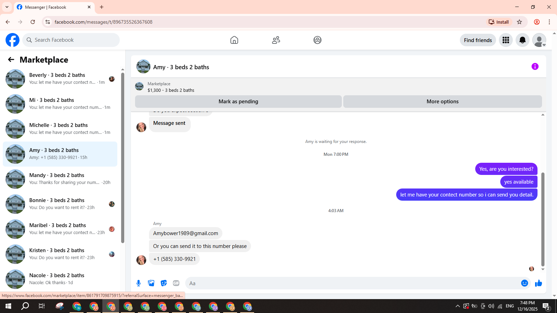Open Beverly's 3 beds 2 baths conversation
Screen dimensions: 557x313
pyautogui.click(x=60, y=79)
